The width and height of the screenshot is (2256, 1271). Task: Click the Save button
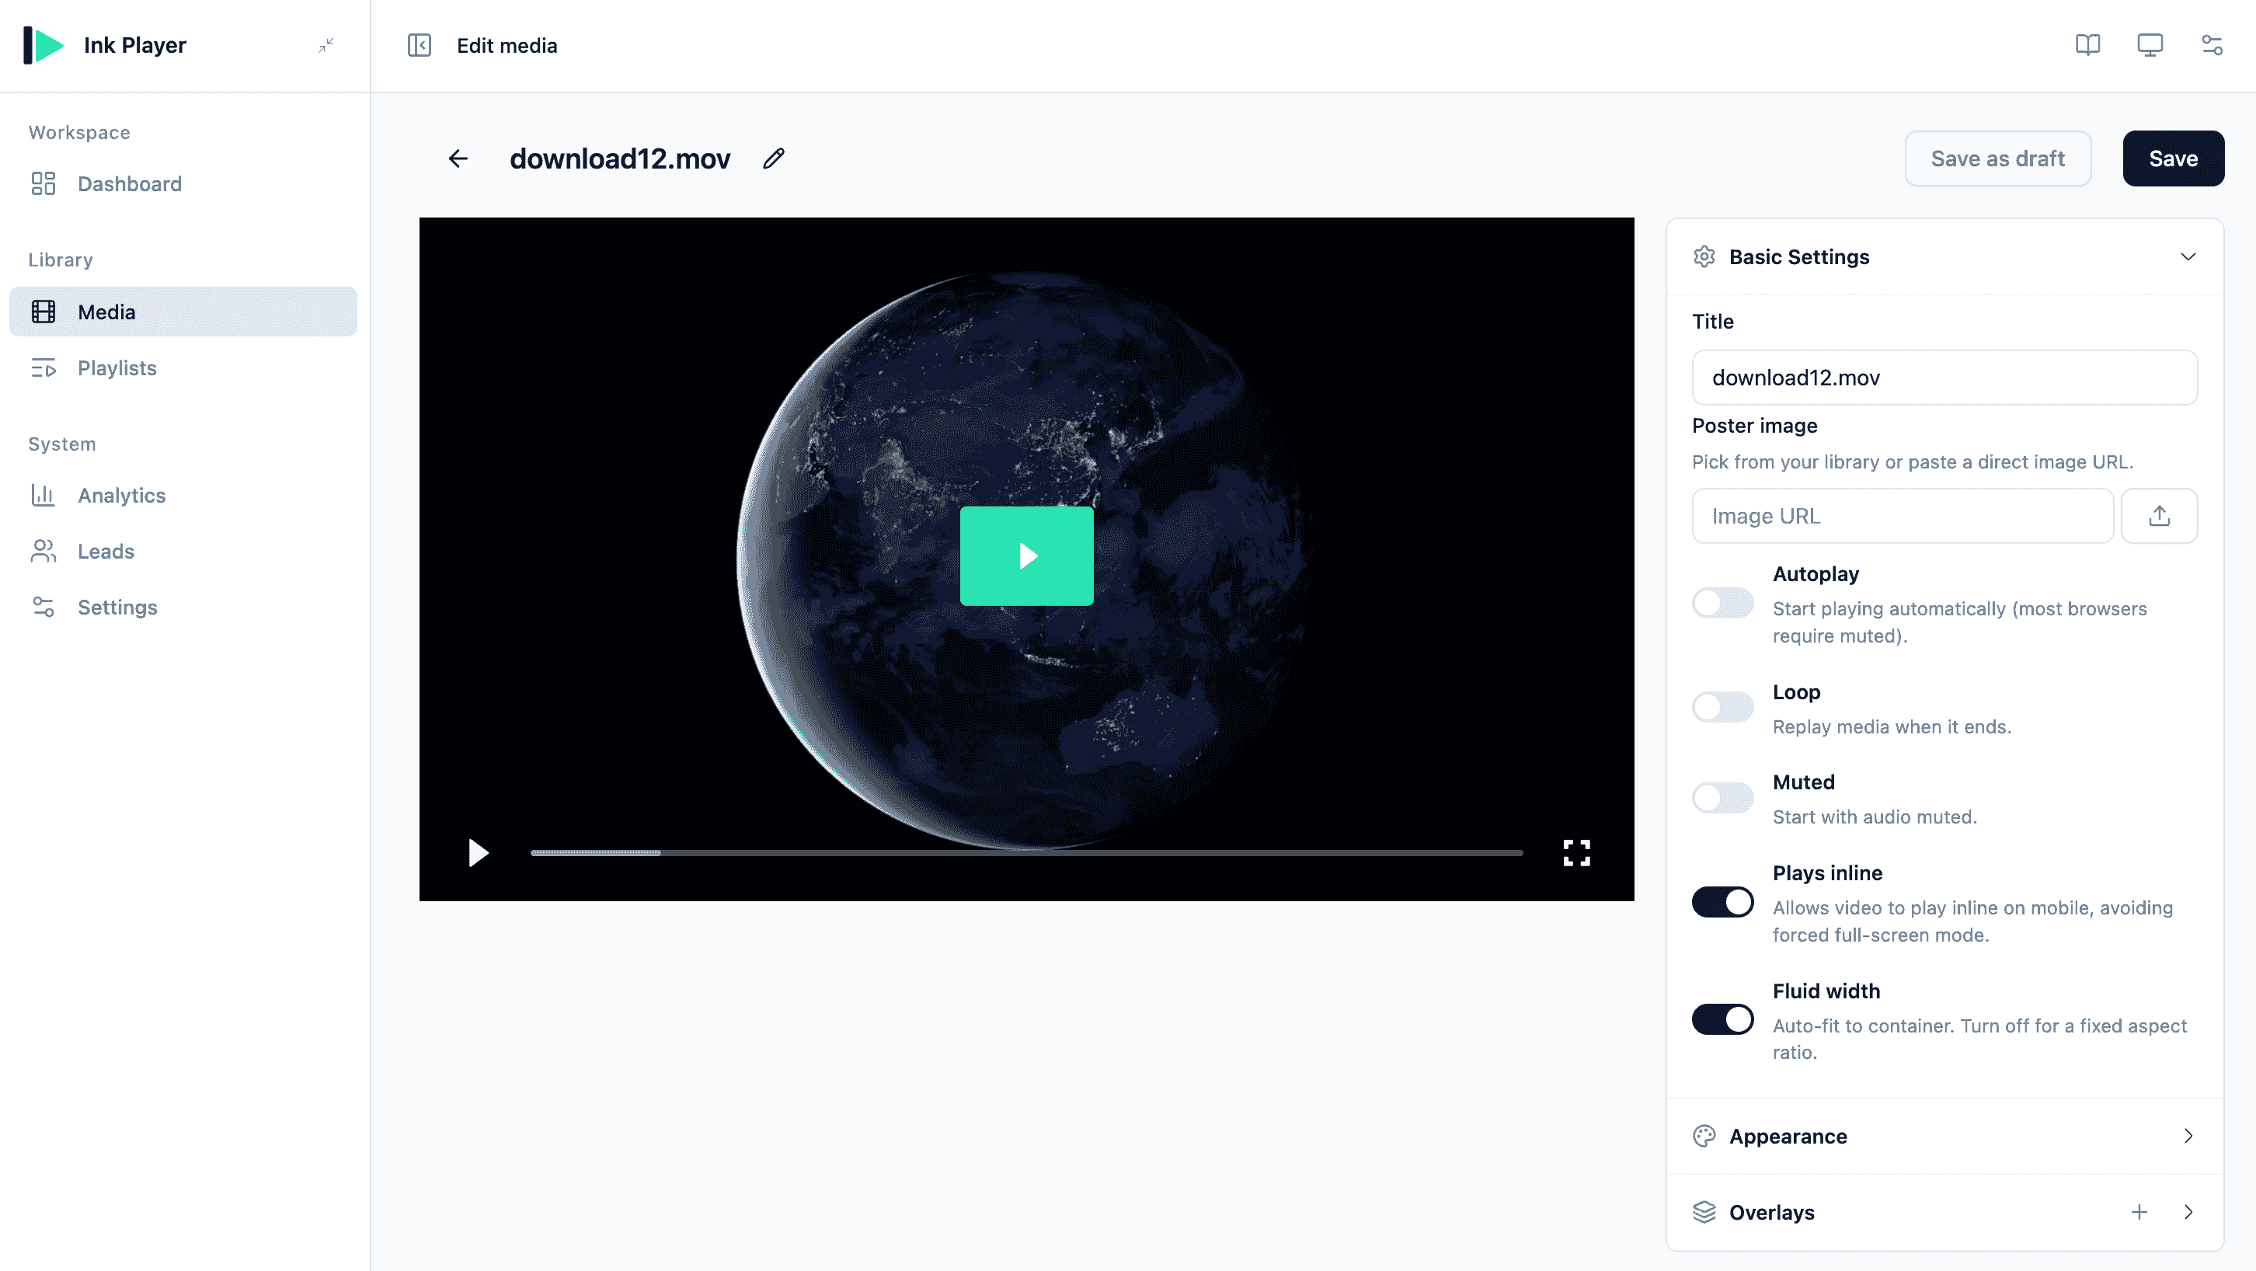click(x=2173, y=158)
